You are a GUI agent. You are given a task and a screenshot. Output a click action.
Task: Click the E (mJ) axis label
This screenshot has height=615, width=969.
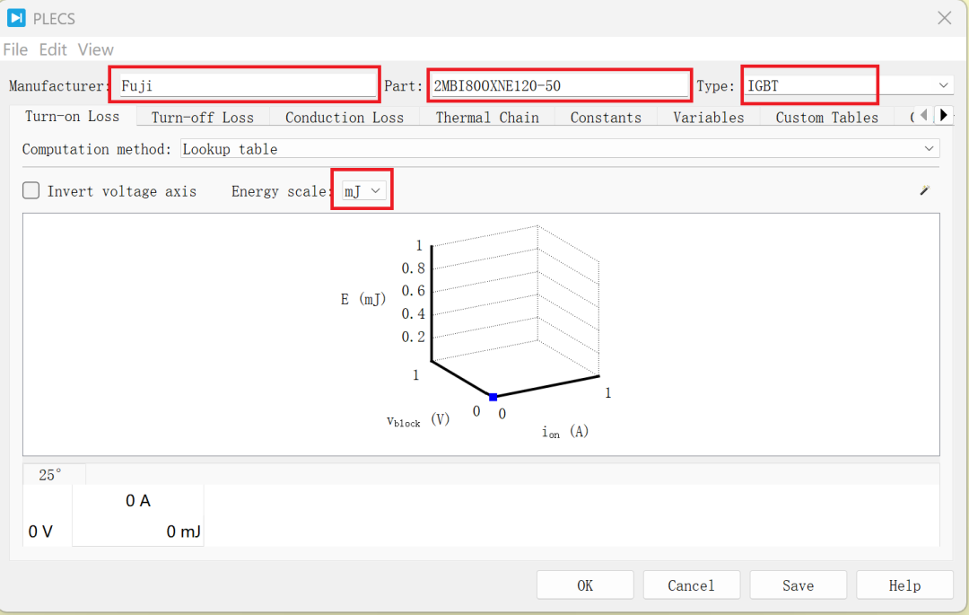coord(363,299)
